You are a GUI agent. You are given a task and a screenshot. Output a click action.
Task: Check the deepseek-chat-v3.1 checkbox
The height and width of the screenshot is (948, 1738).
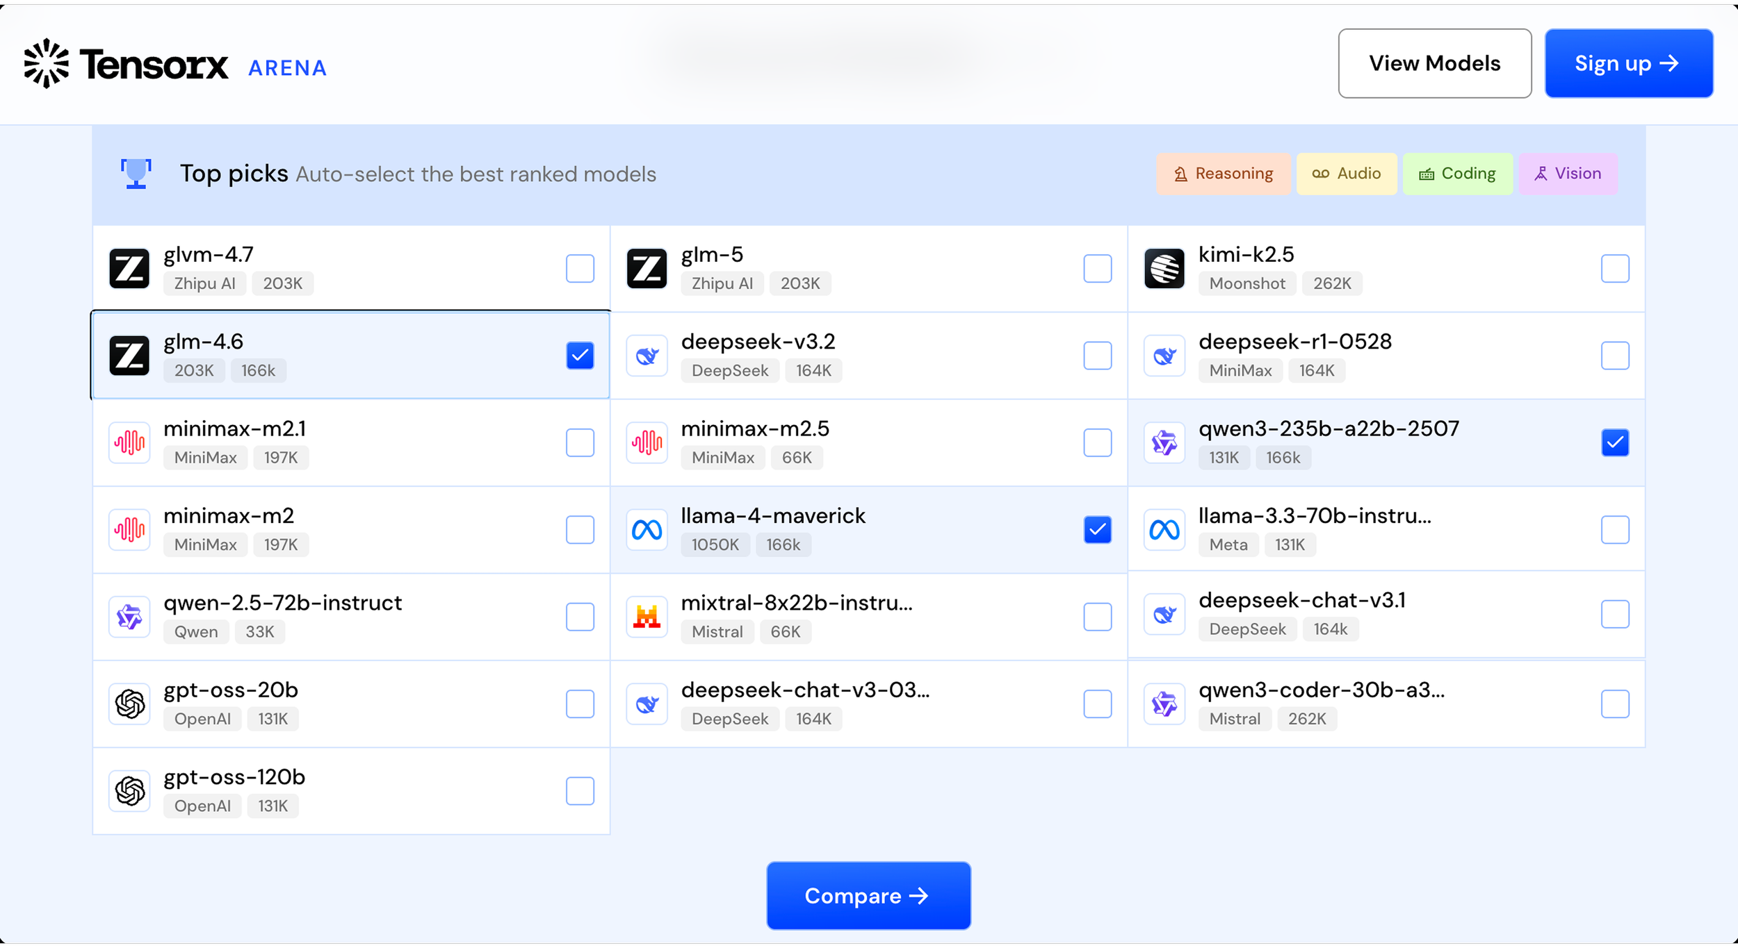coord(1615,614)
